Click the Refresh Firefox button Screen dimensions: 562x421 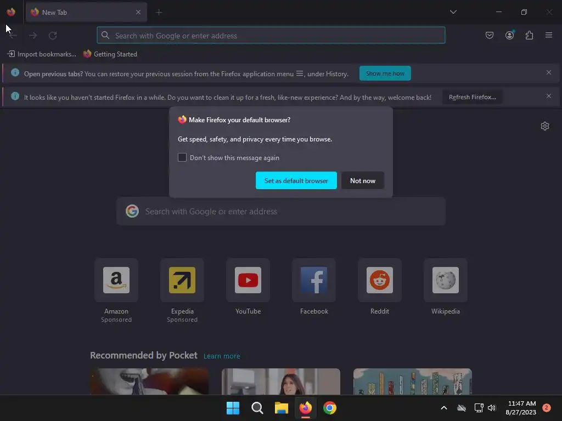pyautogui.click(x=473, y=97)
